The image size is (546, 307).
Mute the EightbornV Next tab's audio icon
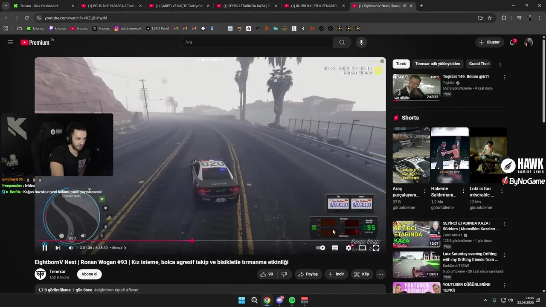(404, 6)
